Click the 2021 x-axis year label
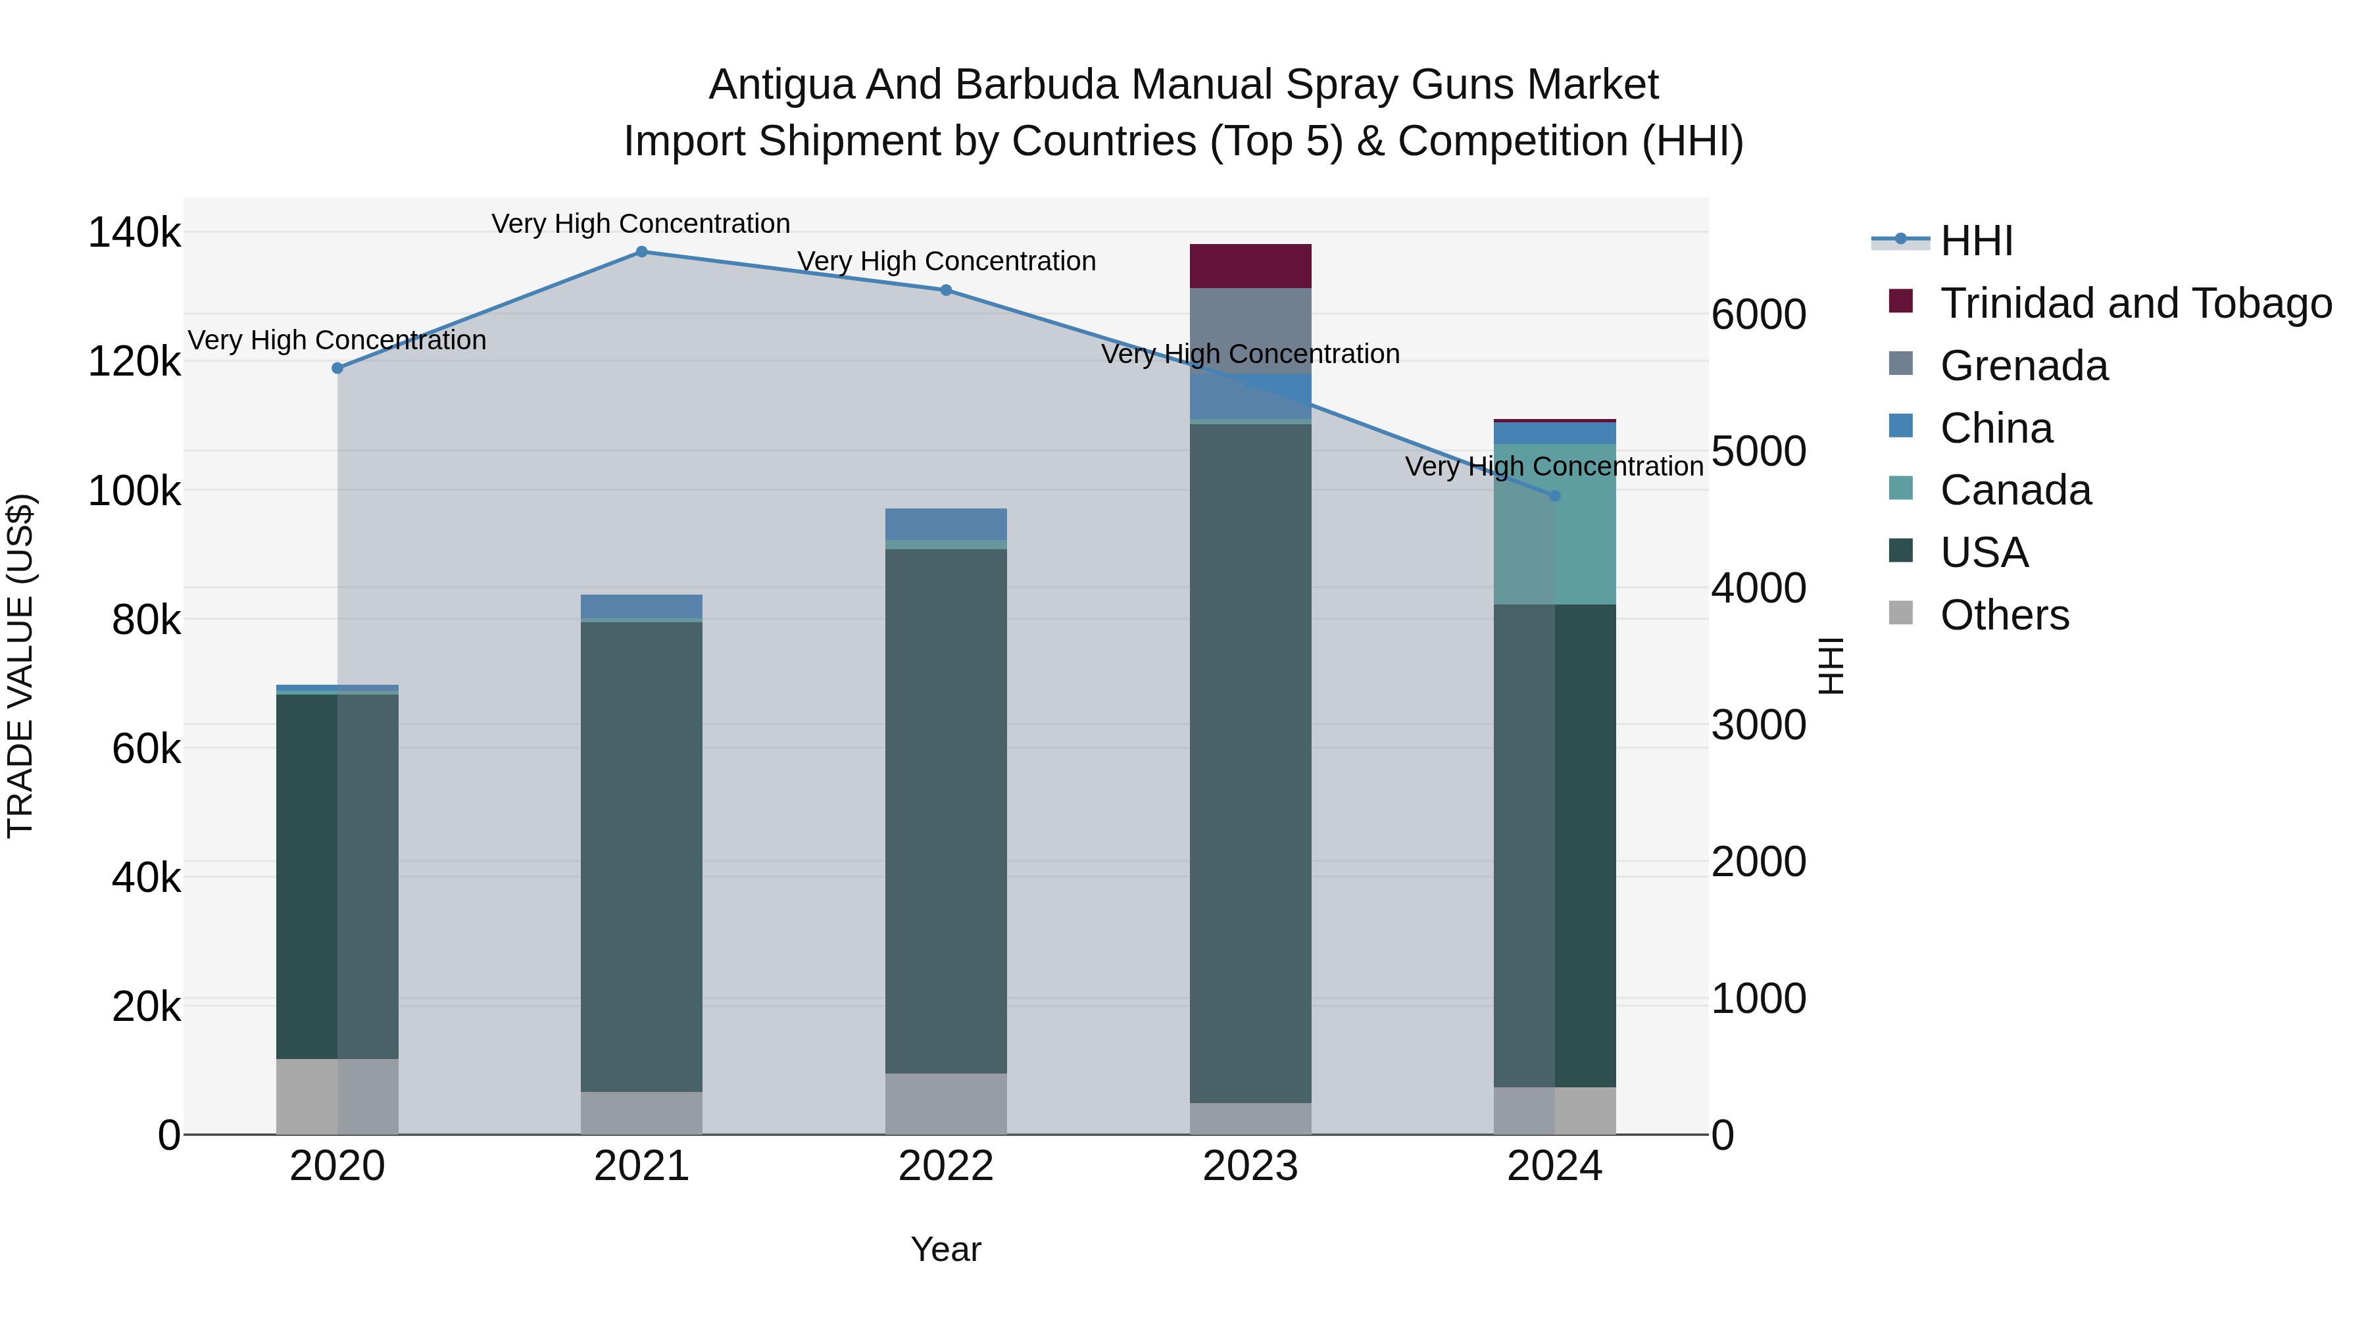The width and height of the screenshot is (2368, 1332). pyautogui.click(x=641, y=1166)
